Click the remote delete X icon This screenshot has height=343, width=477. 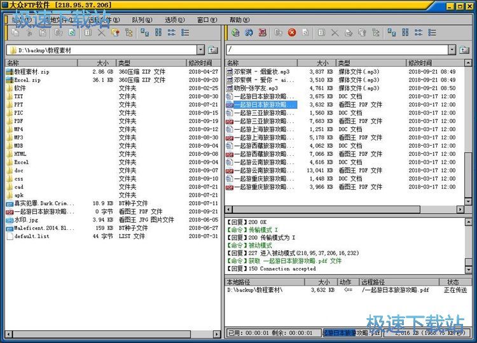tap(335, 32)
